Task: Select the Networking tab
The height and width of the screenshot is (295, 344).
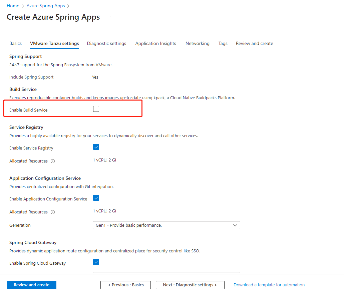Action: coord(198,44)
